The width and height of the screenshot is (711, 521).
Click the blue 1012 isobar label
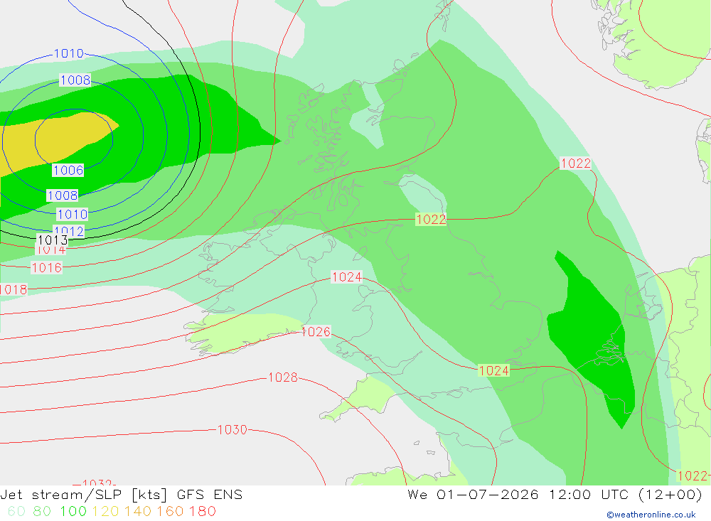tap(69, 230)
